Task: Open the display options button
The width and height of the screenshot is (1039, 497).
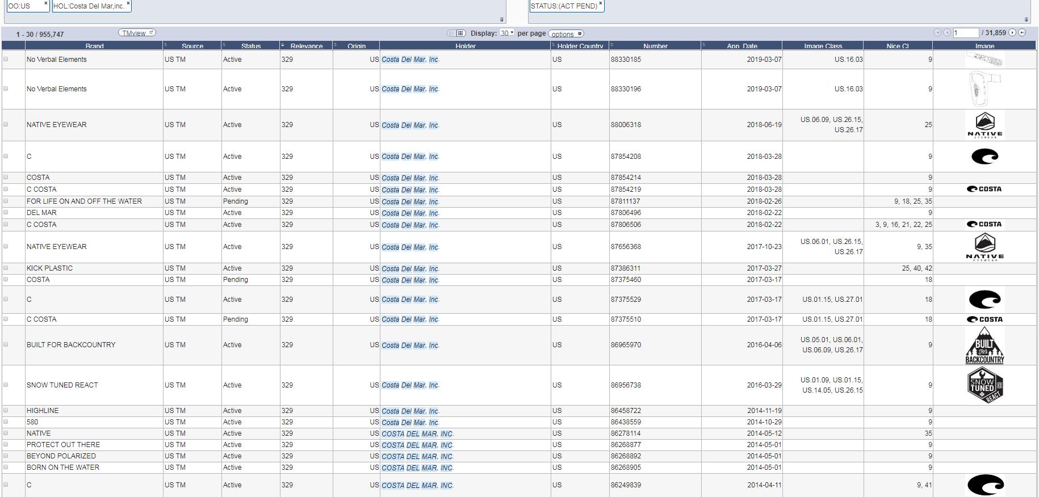Action: coord(565,34)
